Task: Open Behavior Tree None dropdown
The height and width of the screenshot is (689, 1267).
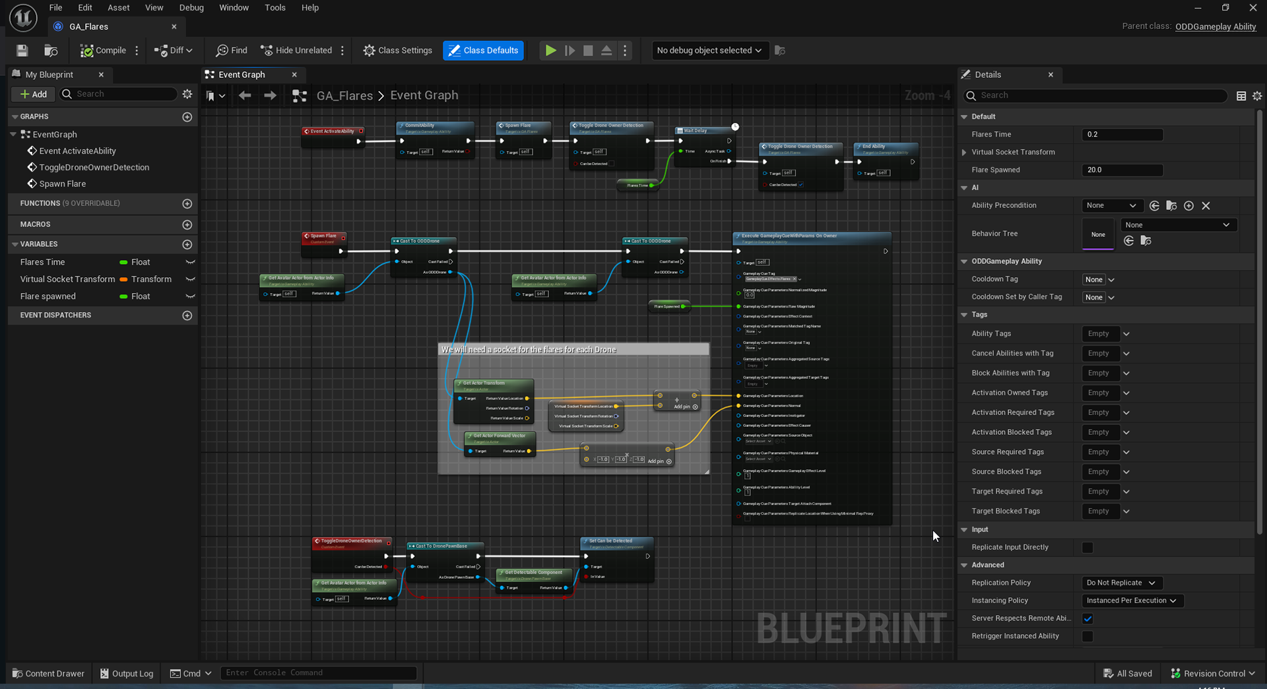Action: point(1178,225)
